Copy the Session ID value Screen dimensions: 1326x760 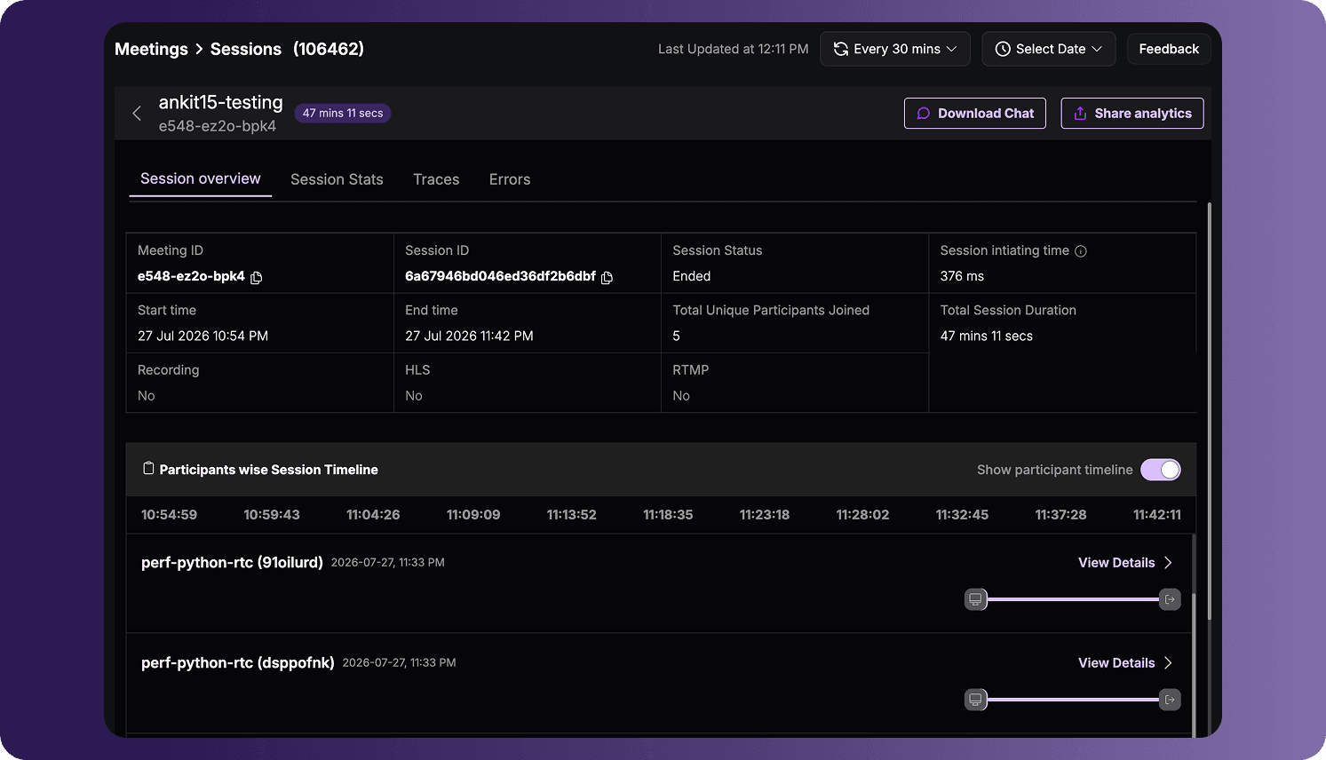(x=607, y=277)
